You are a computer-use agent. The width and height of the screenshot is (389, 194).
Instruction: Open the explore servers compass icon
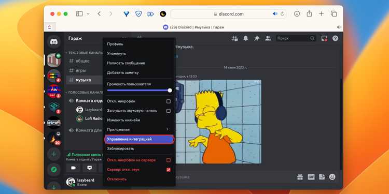54,170
